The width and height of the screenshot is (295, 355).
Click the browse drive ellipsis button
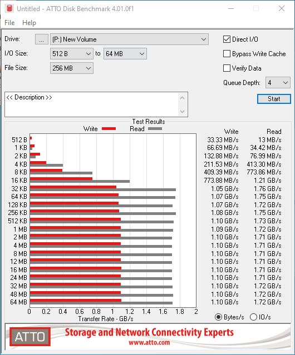pos(42,39)
